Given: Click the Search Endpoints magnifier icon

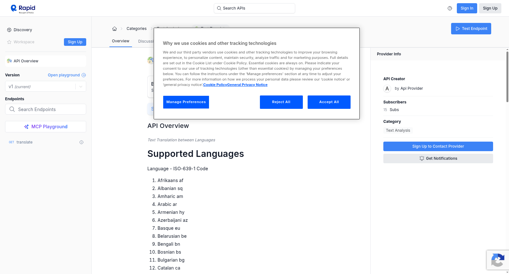Looking at the screenshot, I should [12, 109].
